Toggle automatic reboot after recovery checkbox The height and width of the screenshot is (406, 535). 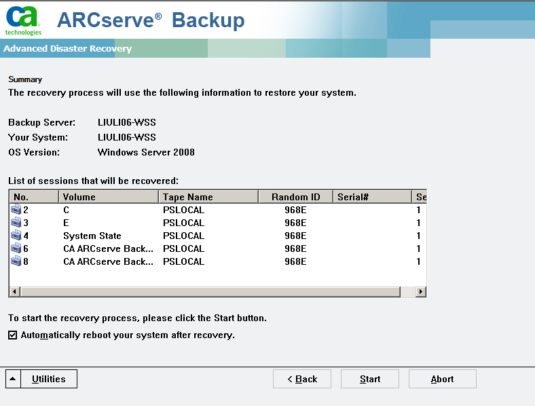click(x=13, y=335)
